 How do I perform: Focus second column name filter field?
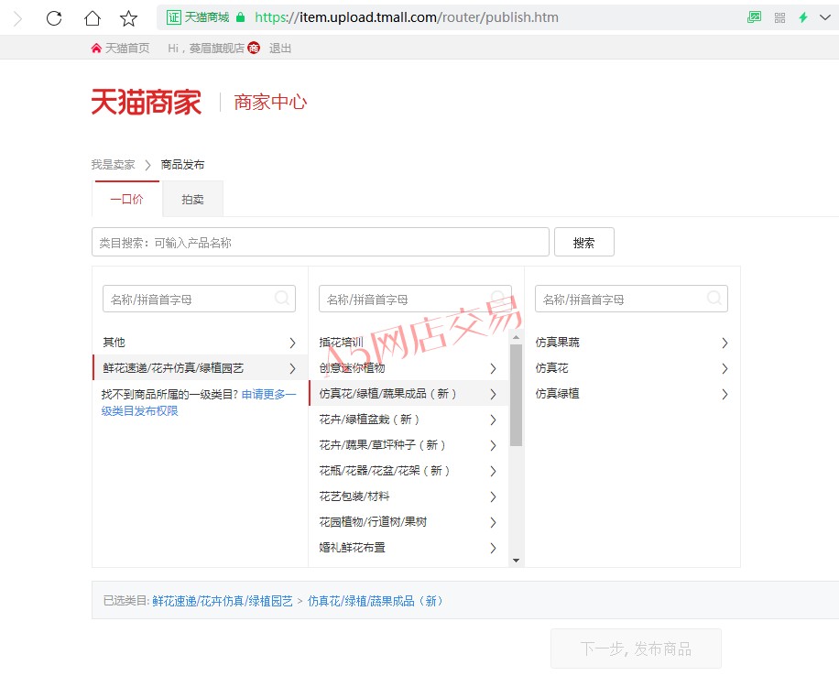pos(415,299)
